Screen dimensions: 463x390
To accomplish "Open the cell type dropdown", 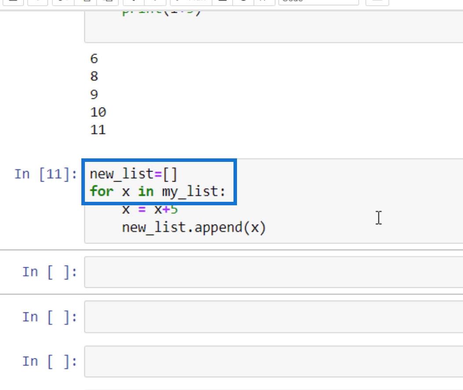I will pos(318,1).
